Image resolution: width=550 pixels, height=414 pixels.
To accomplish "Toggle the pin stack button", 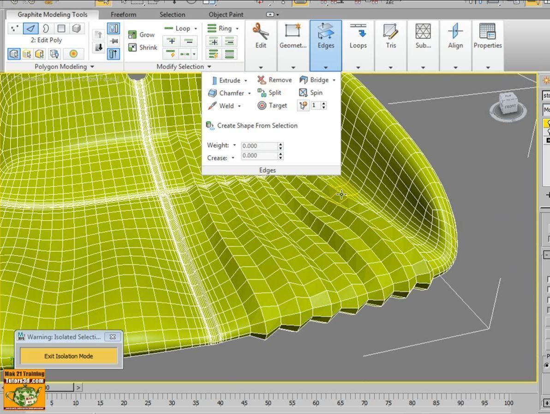I will point(113,41).
